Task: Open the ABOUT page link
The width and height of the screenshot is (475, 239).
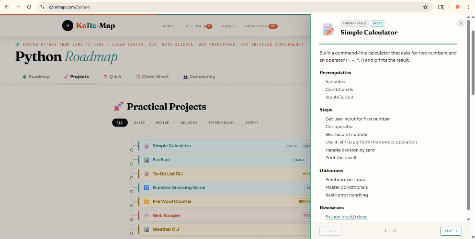Action: 169,26
